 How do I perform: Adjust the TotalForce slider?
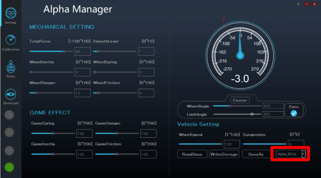pos(51,51)
